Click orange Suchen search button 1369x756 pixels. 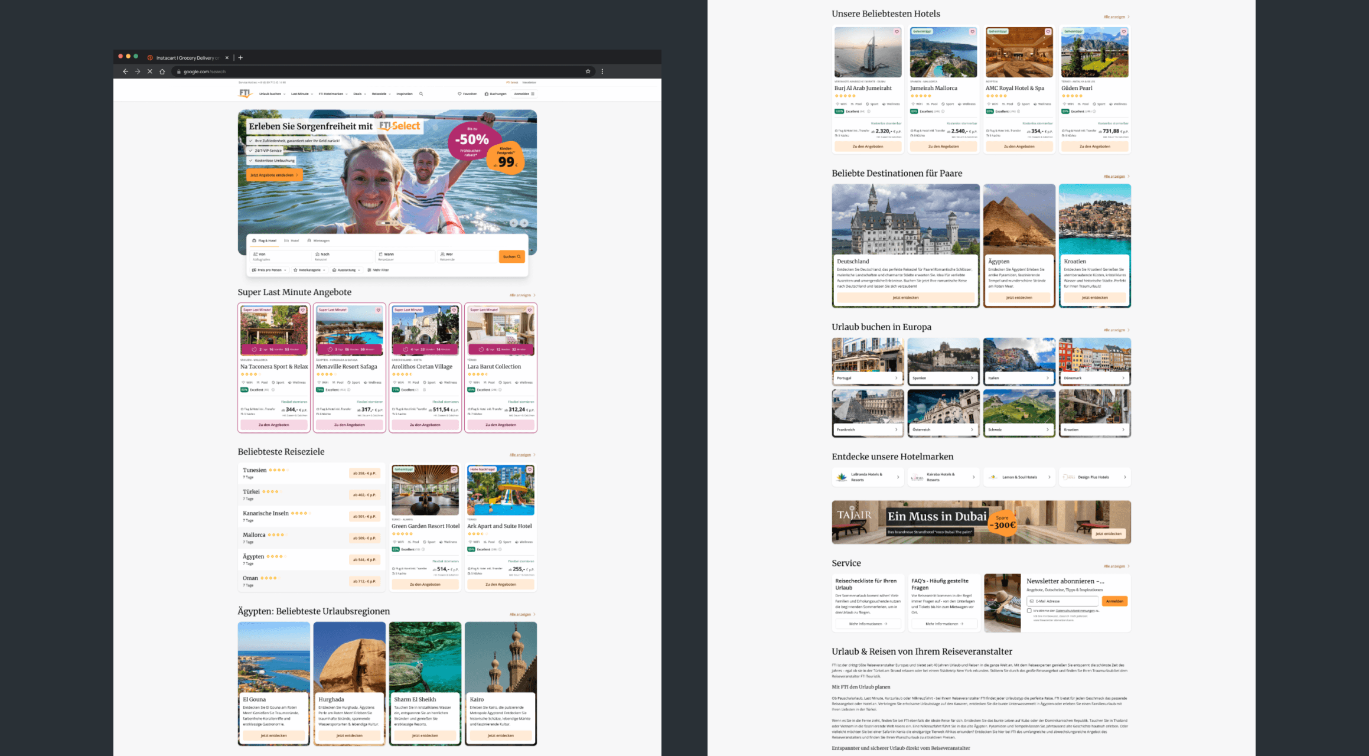[511, 256]
